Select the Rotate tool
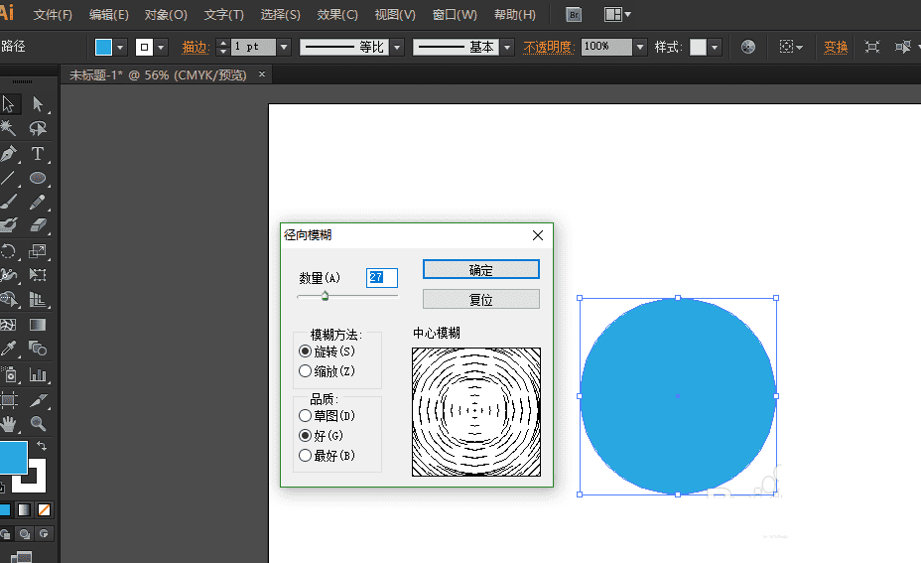The image size is (921, 563). (8, 251)
